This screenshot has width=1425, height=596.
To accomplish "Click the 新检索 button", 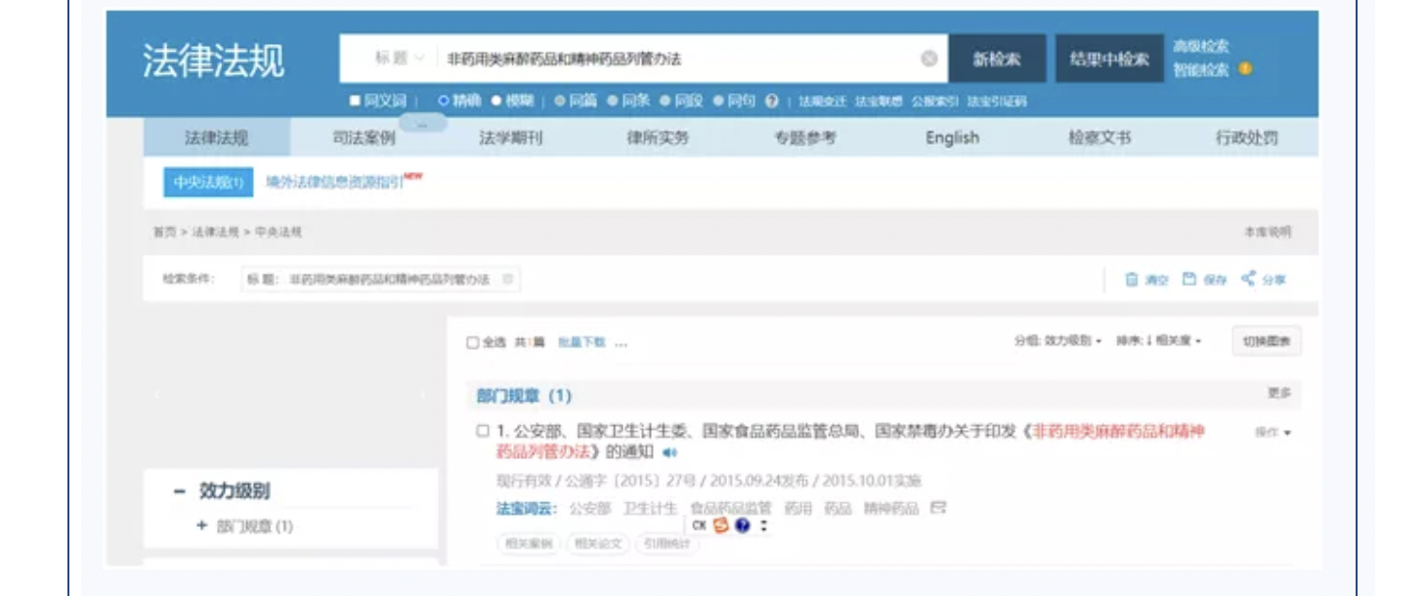I will coord(997,59).
